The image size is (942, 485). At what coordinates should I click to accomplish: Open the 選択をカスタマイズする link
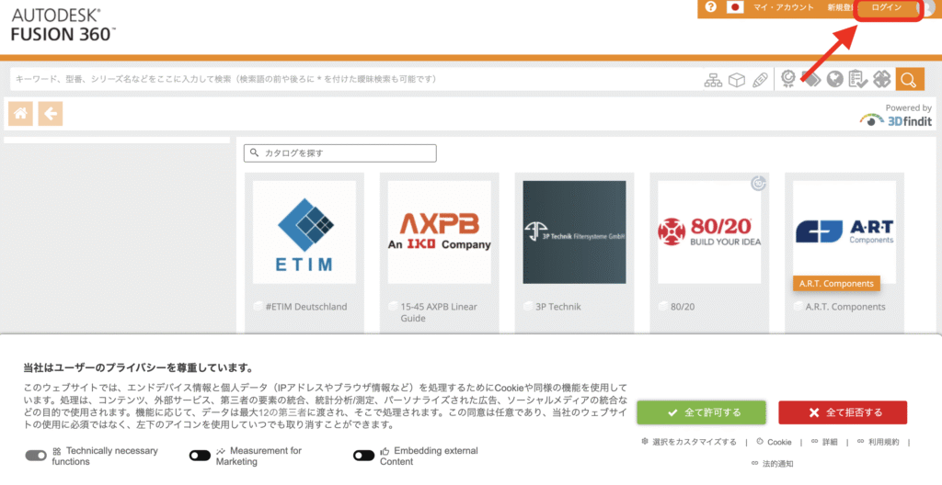point(693,442)
